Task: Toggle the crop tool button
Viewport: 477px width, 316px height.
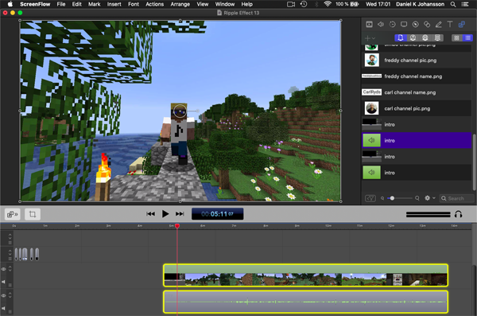Action: [33, 214]
